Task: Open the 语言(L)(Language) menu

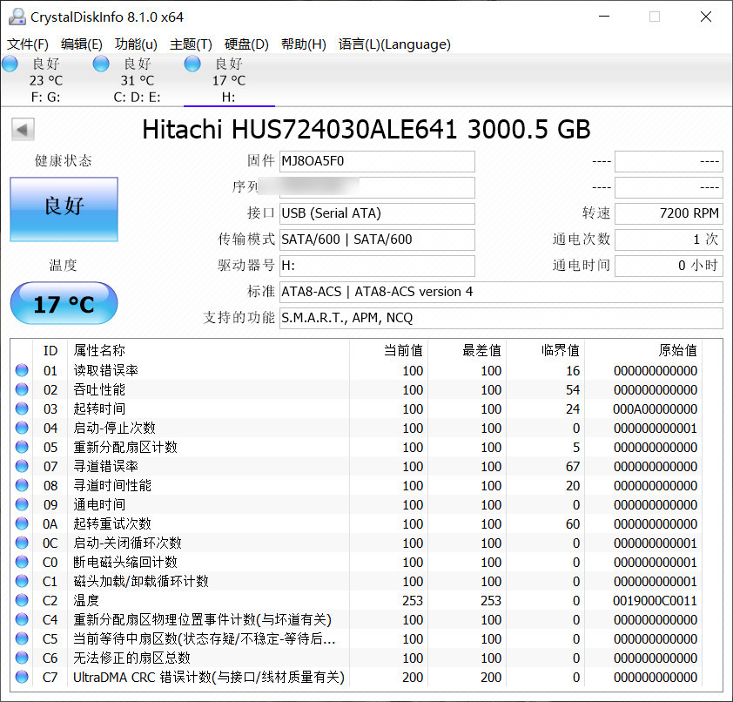Action: point(394,44)
